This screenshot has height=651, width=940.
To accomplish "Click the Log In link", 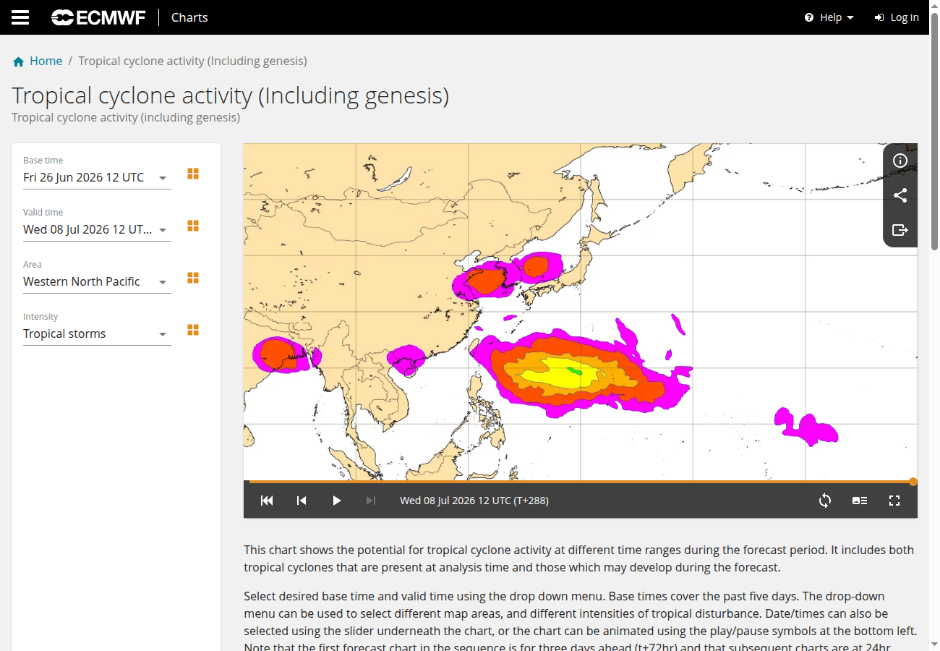I will 897,17.
